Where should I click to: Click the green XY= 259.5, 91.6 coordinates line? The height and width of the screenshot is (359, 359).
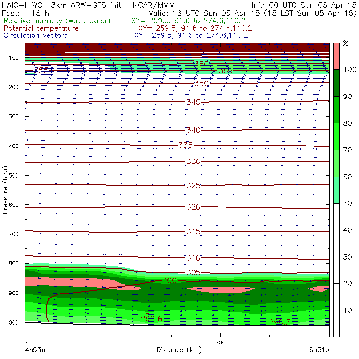pos(188,21)
